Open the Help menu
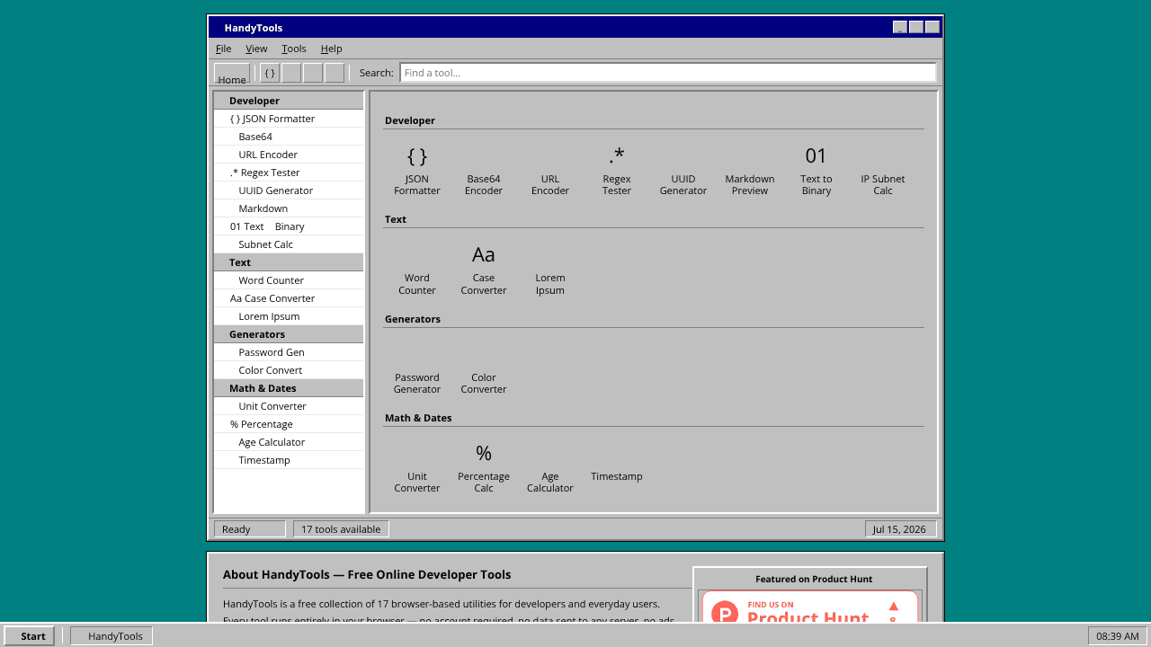The image size is (1151, 647). 332,49
